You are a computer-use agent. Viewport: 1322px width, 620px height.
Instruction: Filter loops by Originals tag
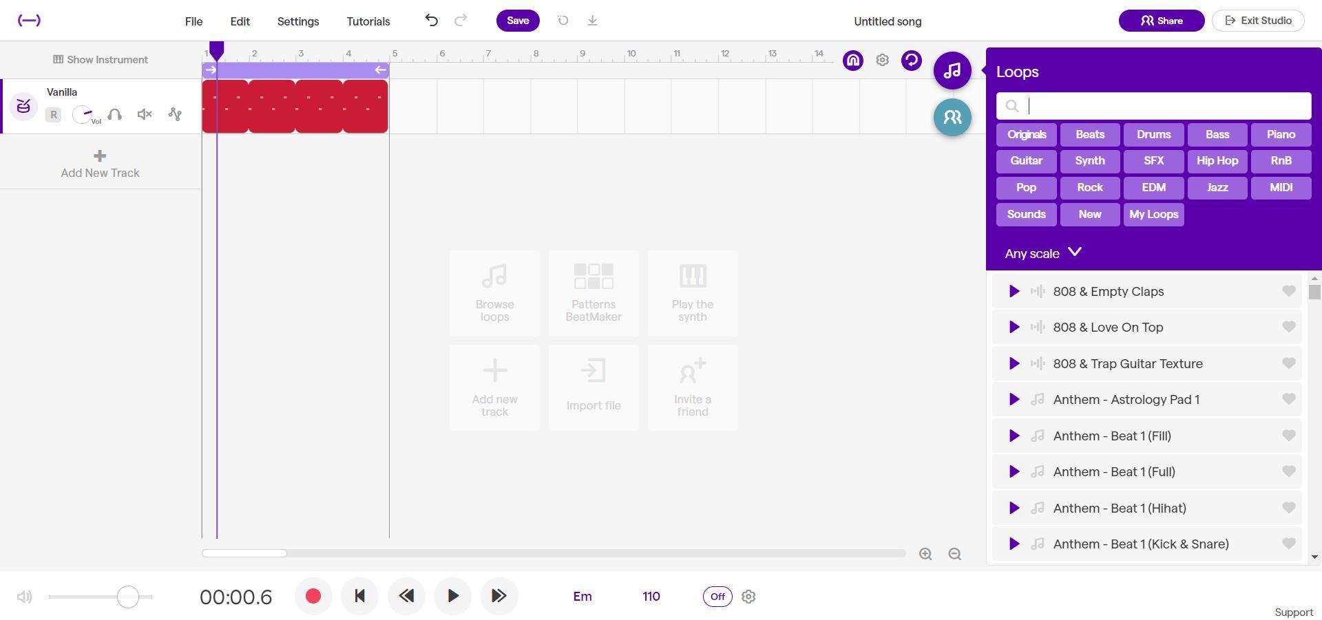(1027, 135)
